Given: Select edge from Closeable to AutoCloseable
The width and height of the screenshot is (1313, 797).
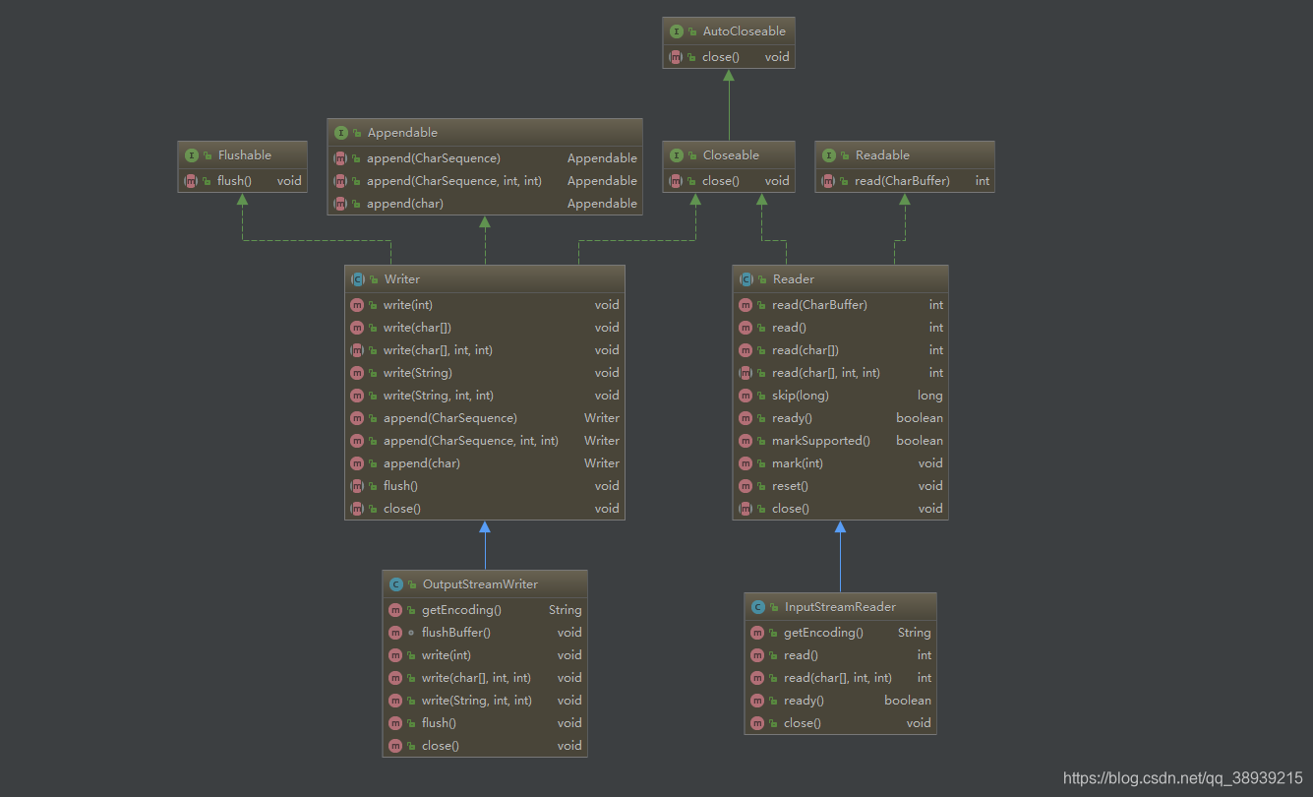Looking at the screenshot, I should (729, 105).
